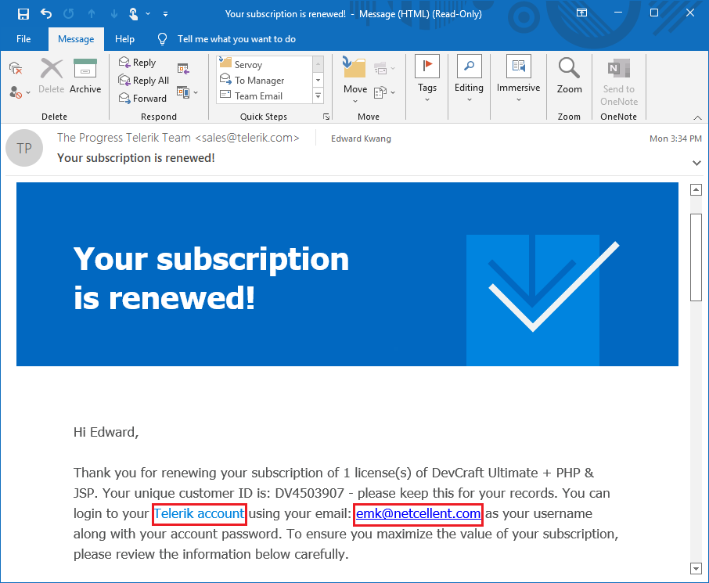The image size is (709, 583).
Task: Open the Editing menu
Action: pyautogui.click(x=469, y=78)
